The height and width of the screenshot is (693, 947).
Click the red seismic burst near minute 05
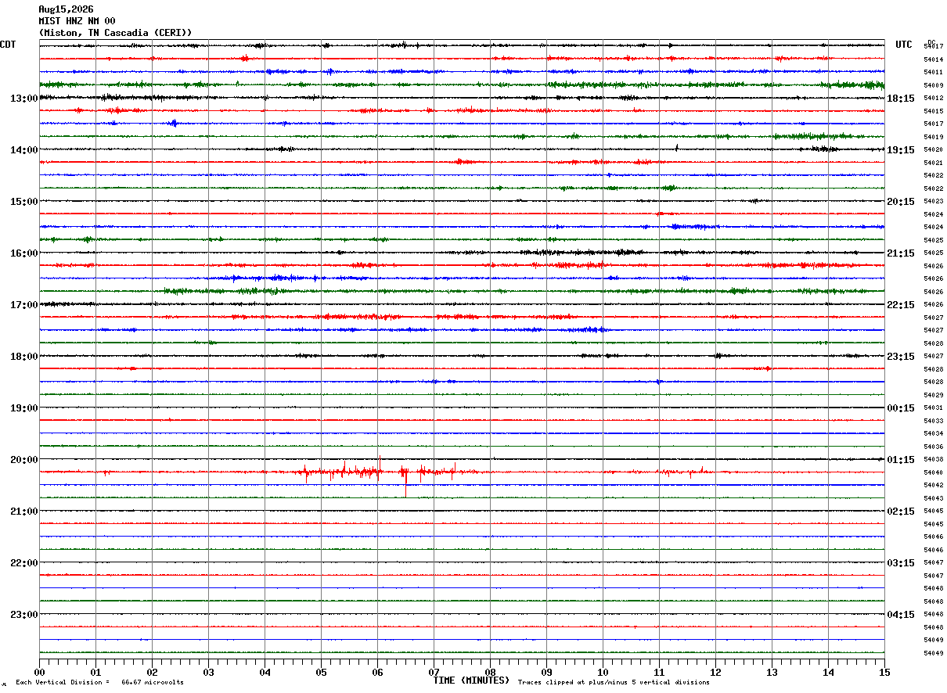click(x=344, y=471)
